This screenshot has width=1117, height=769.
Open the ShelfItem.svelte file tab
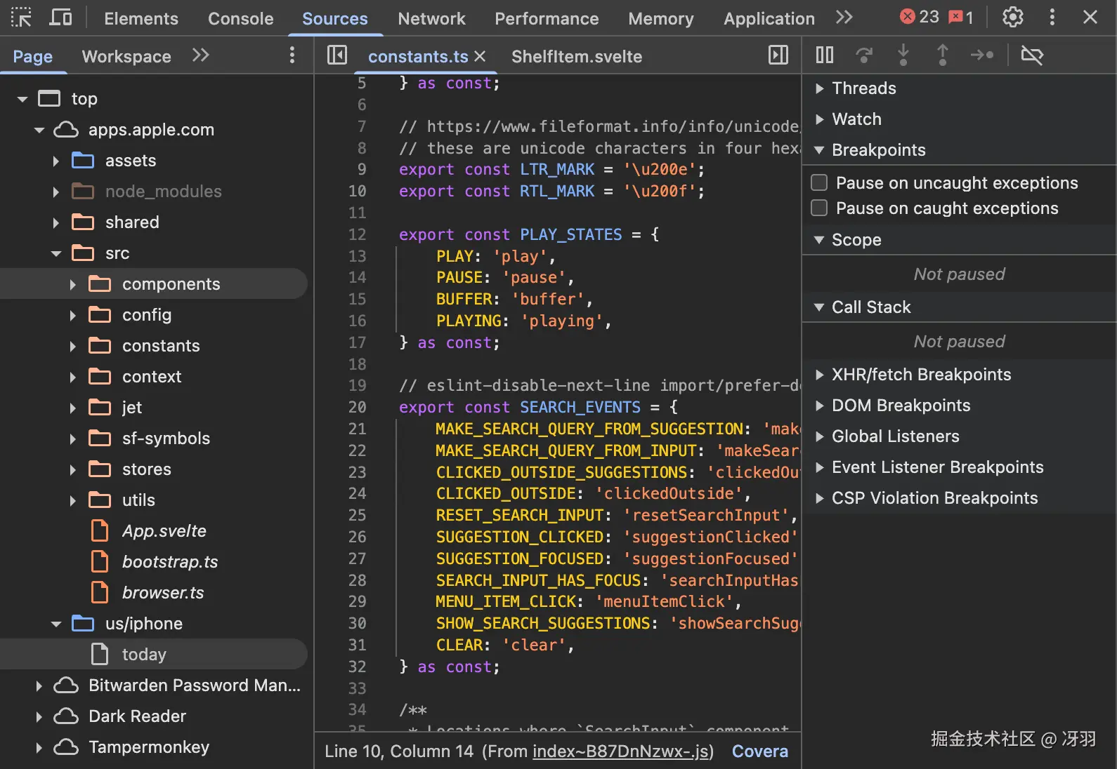pyautogui.click(x=576, y=57)
